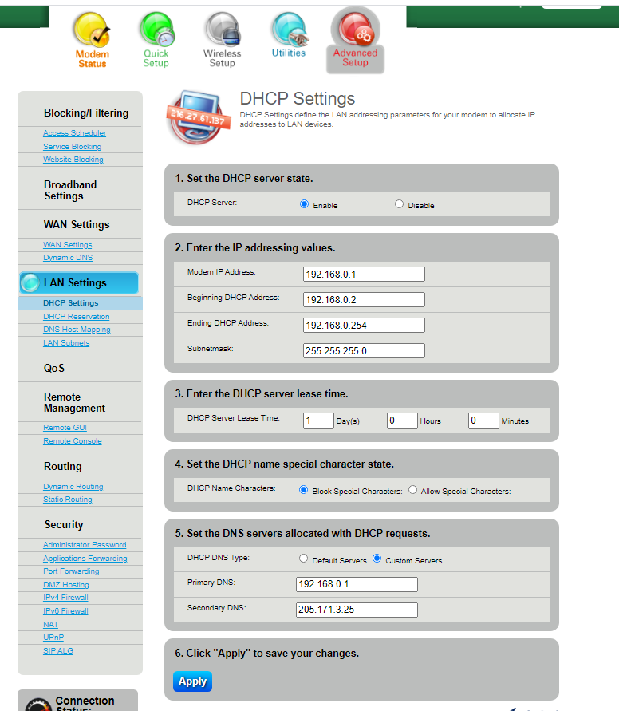The height and width of the screenshot is (711, 619).
Task: Open Remote Management section
Action: tap(74, 403)
